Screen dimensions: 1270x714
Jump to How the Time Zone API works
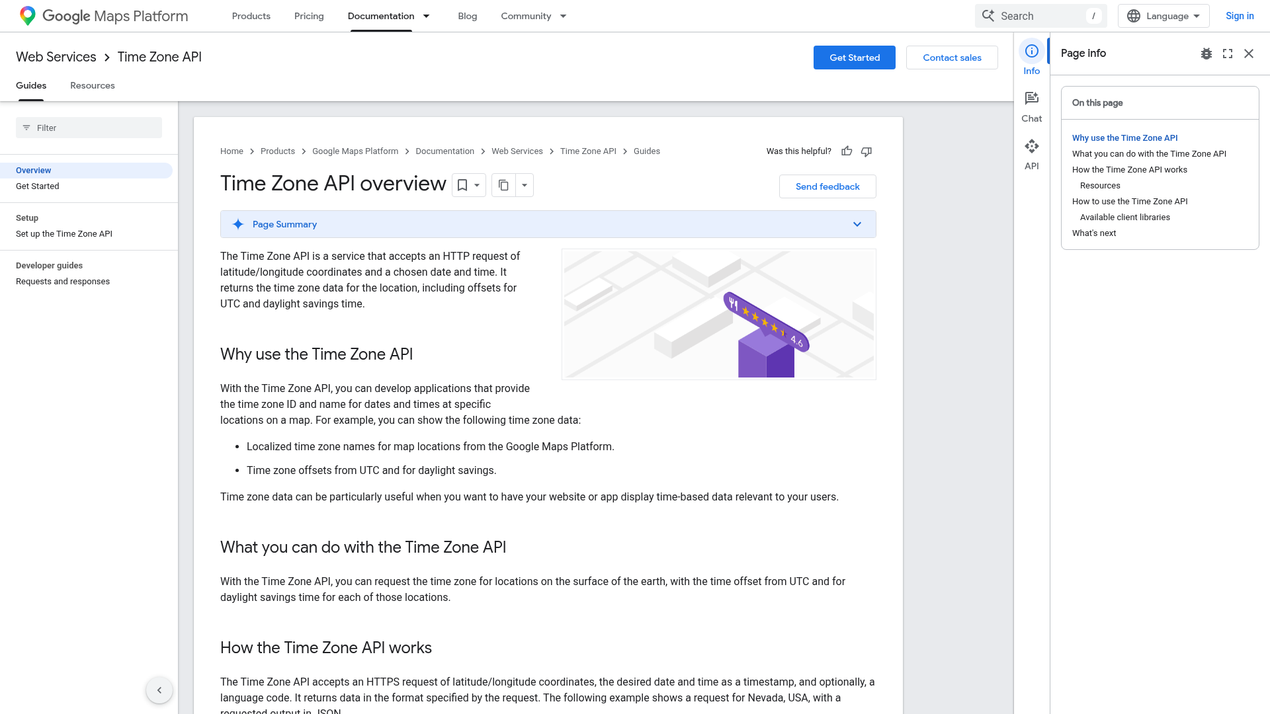pyautogui.click(x=1130, y=170)
